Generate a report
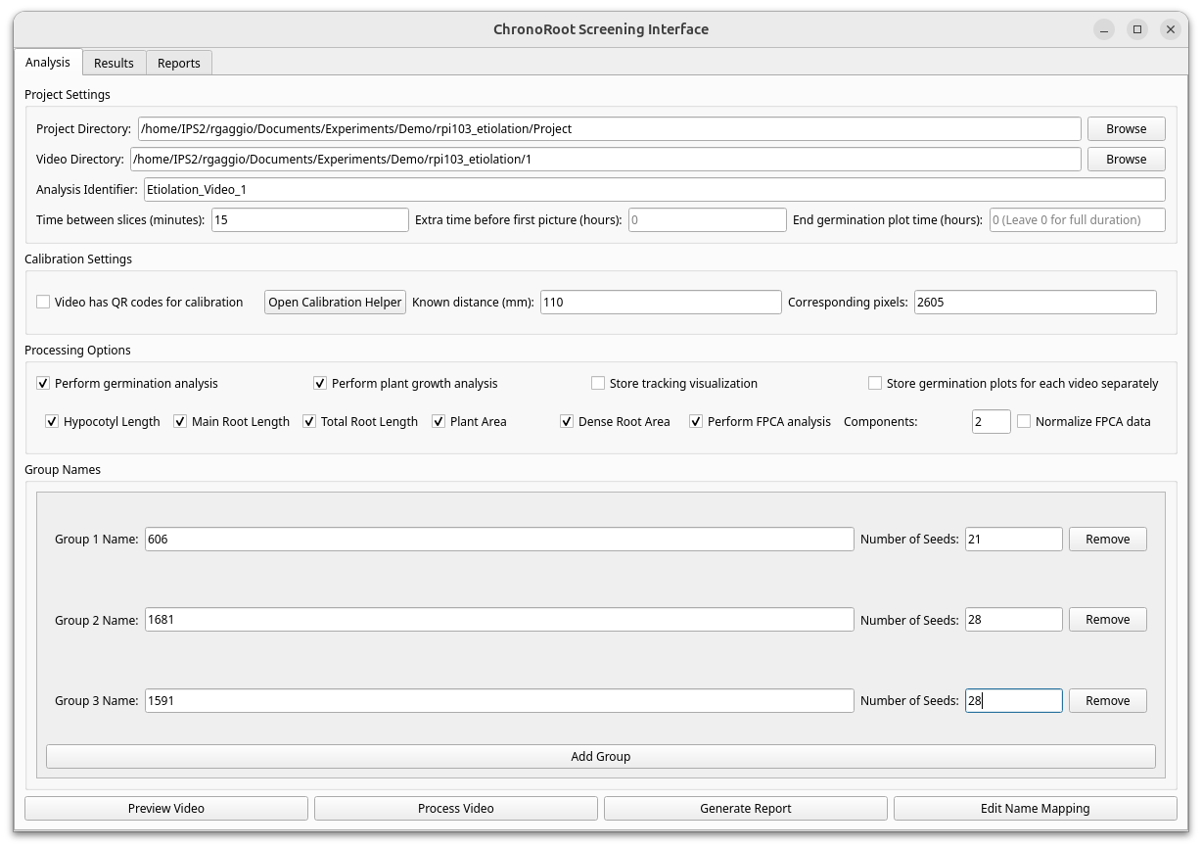Screen dimensions: 1202x848 tap(745, 808)
